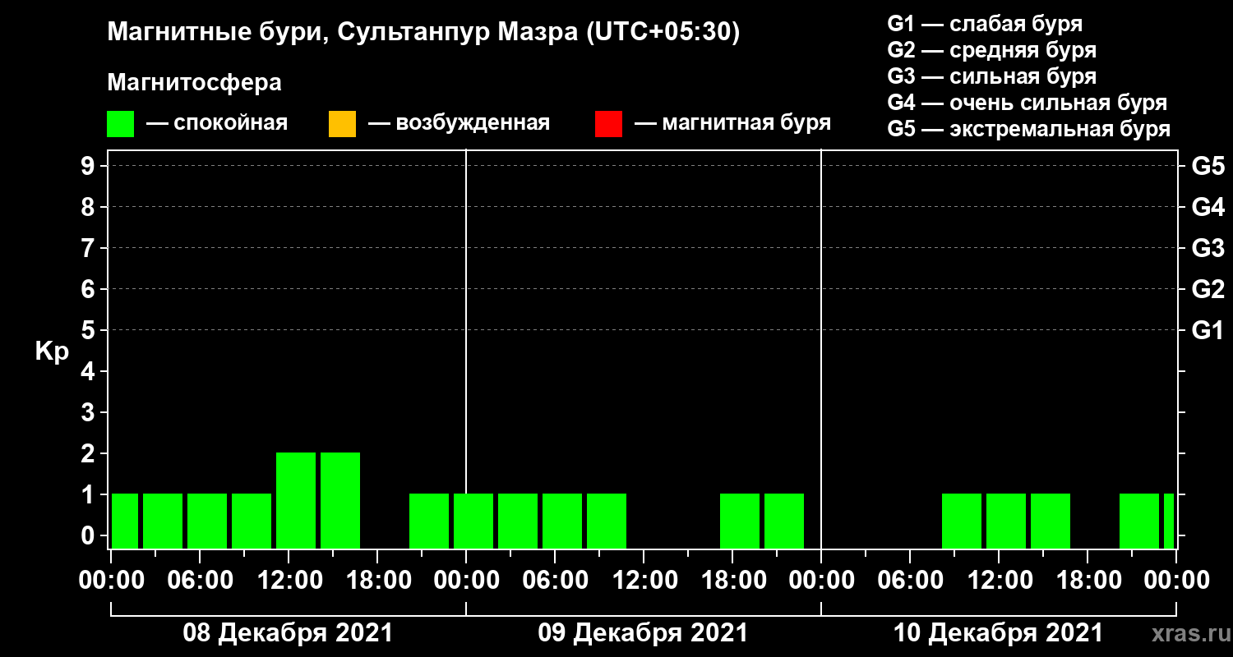Select the 'G1 — слабая буря' legend line
Viewport: 1233px width, 657px height.
click(985, 24)
